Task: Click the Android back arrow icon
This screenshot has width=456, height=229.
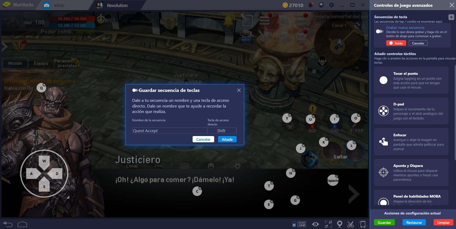Action: point(8,224)
